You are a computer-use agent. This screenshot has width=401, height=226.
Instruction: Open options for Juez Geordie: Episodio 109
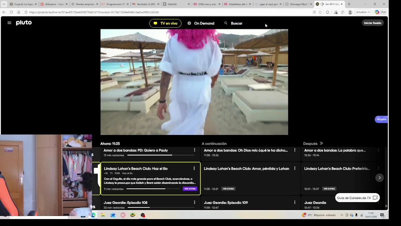point(295,202)
